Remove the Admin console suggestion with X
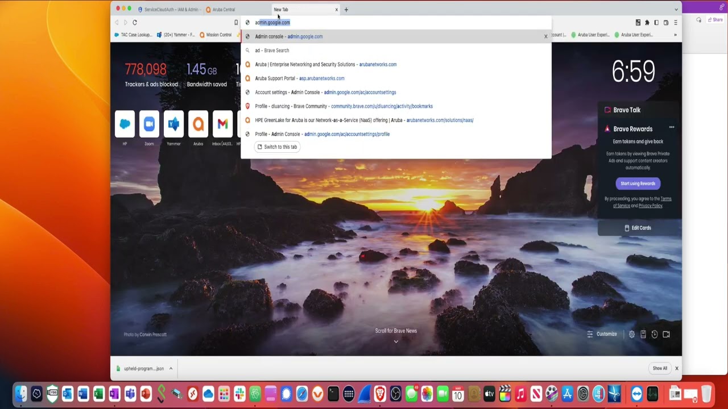Screen dimensions: 728x409 (545, 36)
